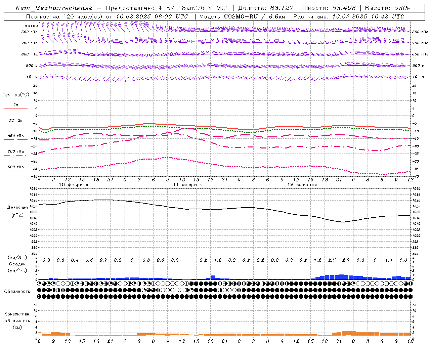Click the station title Kem_Mezhdurechensk
This screenshot has height=344, width=430.
click(x=54, y=8)
